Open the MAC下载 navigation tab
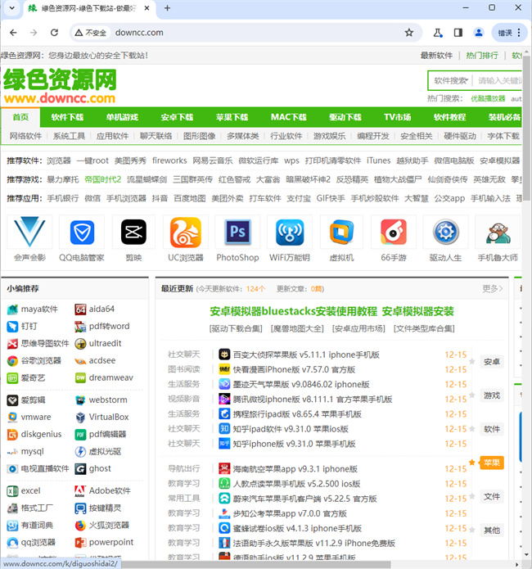The width and height of the screenshot is (532, 569). pyautogui.click(x=288, y=117)
